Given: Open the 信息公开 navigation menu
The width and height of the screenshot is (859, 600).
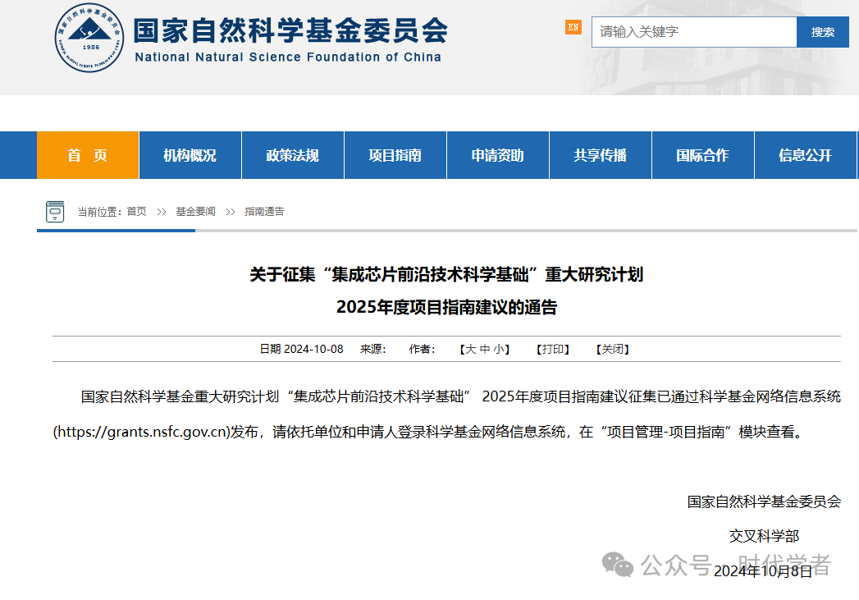Looking at the screenshot, I should click(806, 155).
